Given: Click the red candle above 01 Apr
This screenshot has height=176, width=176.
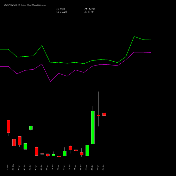Looking at the screenshot, I should [20, 140].
